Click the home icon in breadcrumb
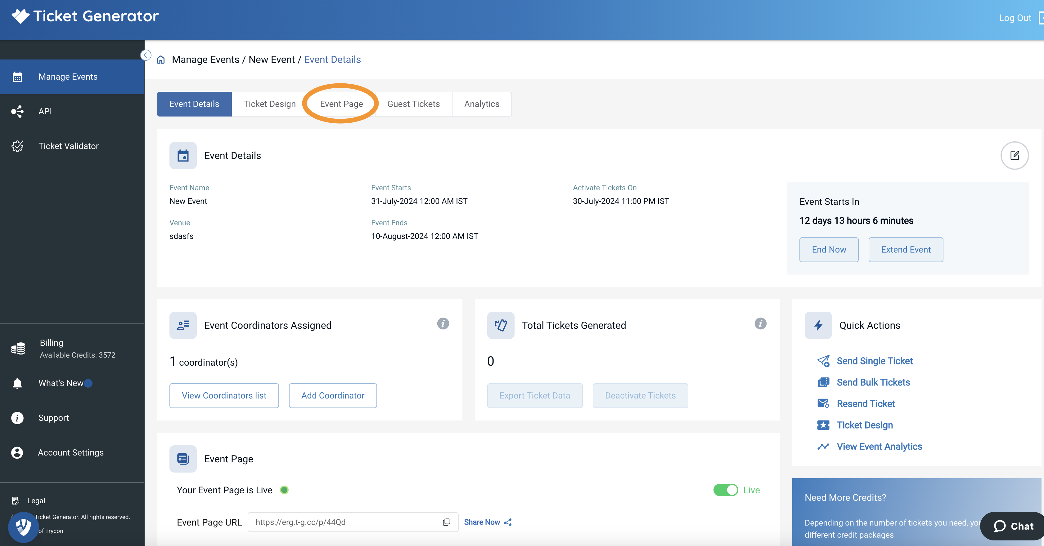The image size is (1044, 546). [x=161, y=60]
